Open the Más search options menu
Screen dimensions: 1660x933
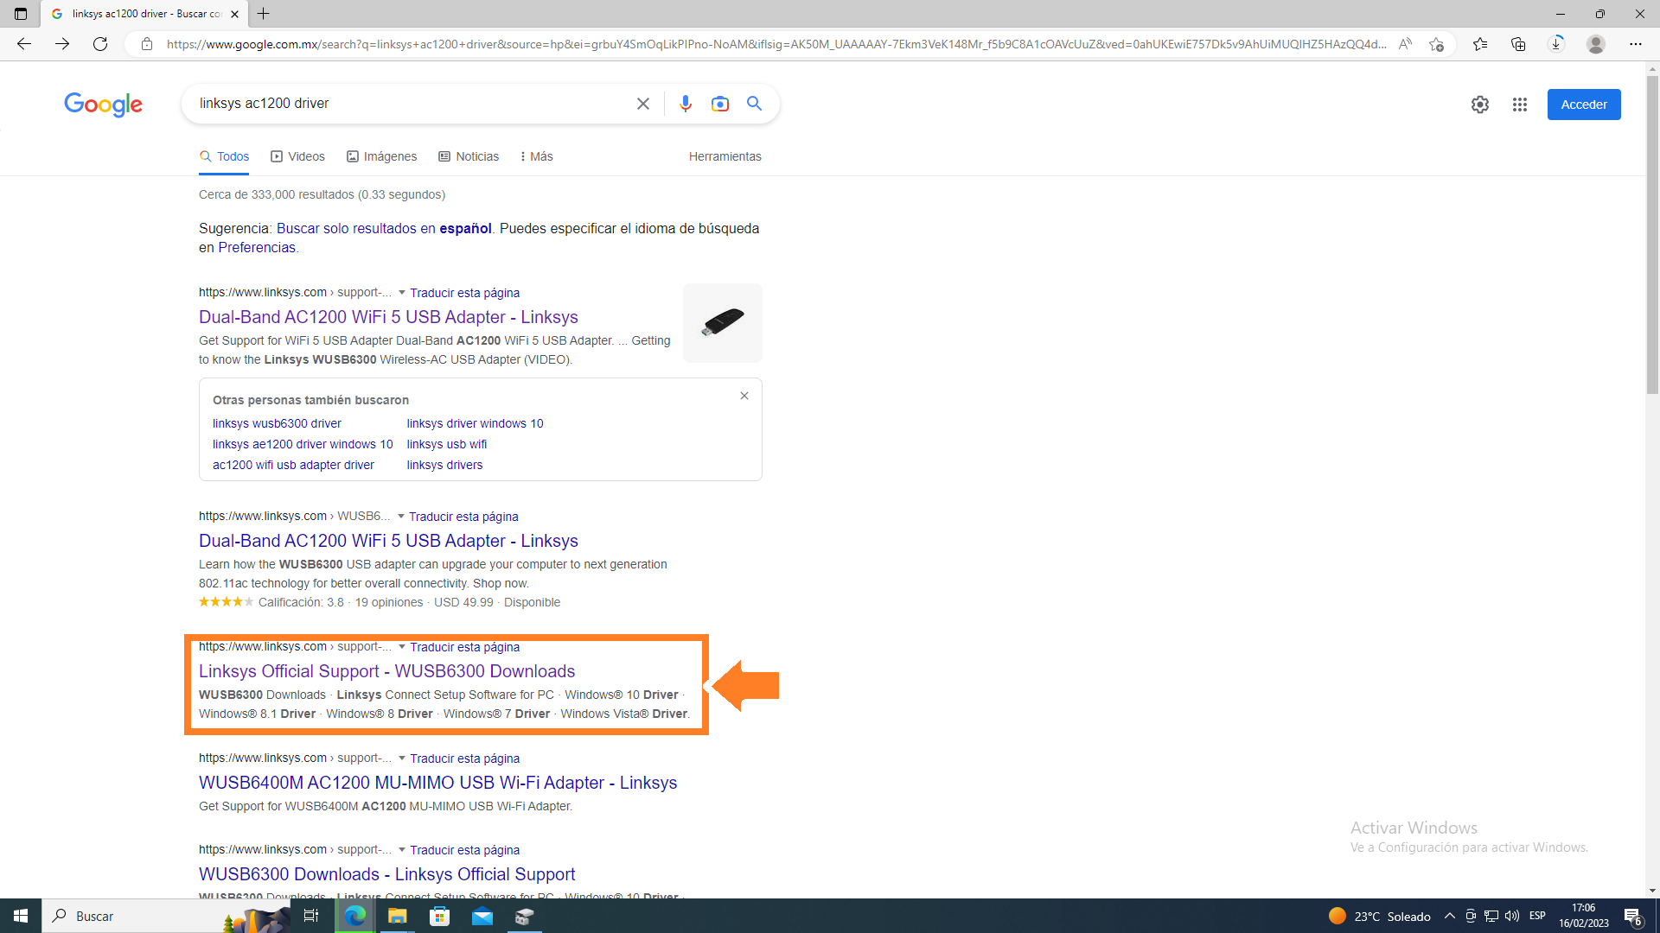(x=537, y=156)
